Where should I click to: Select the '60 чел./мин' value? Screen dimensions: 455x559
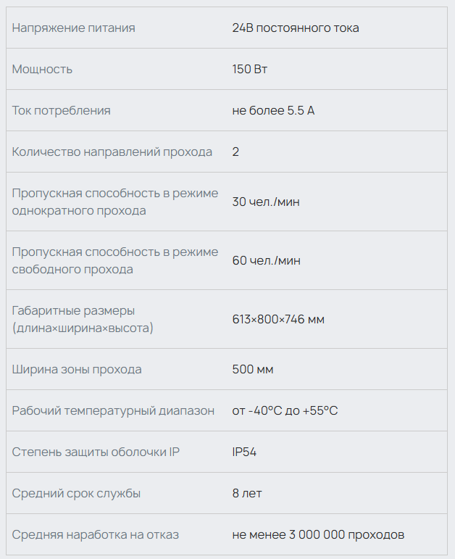[266, 260]
